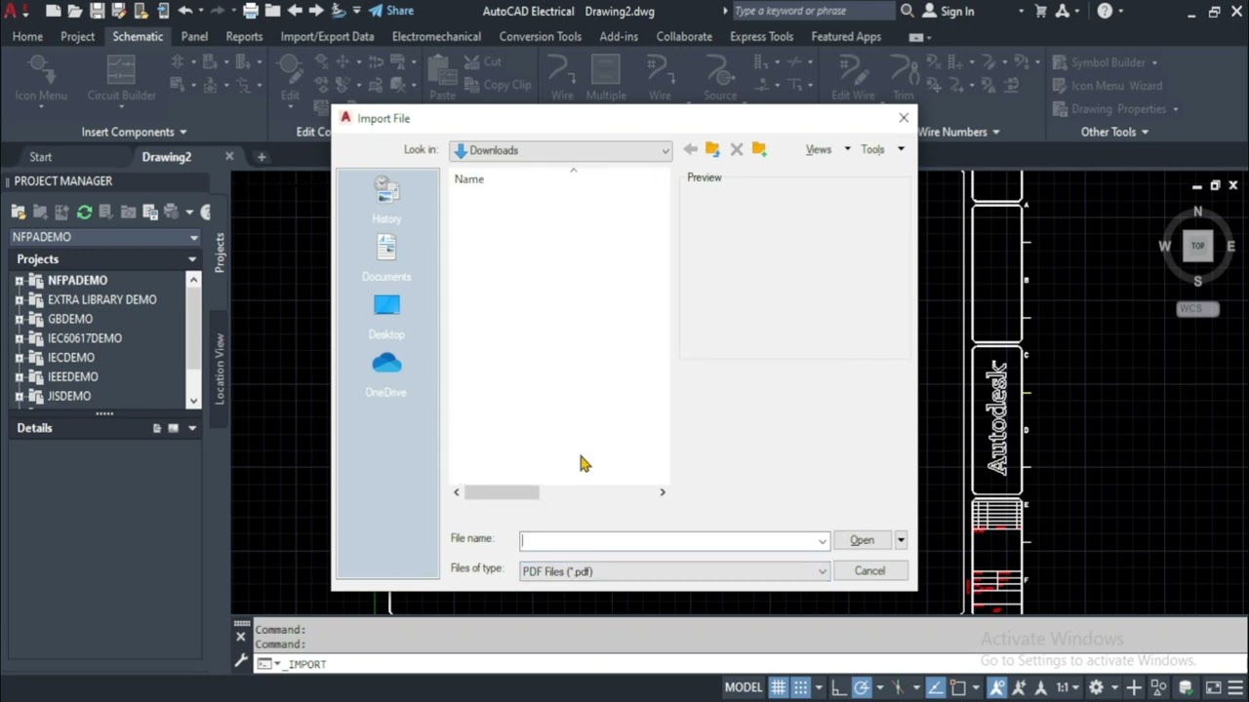Click the Open button in Import File dialog
Screen dimensions: 1249x702
[862, 540]
